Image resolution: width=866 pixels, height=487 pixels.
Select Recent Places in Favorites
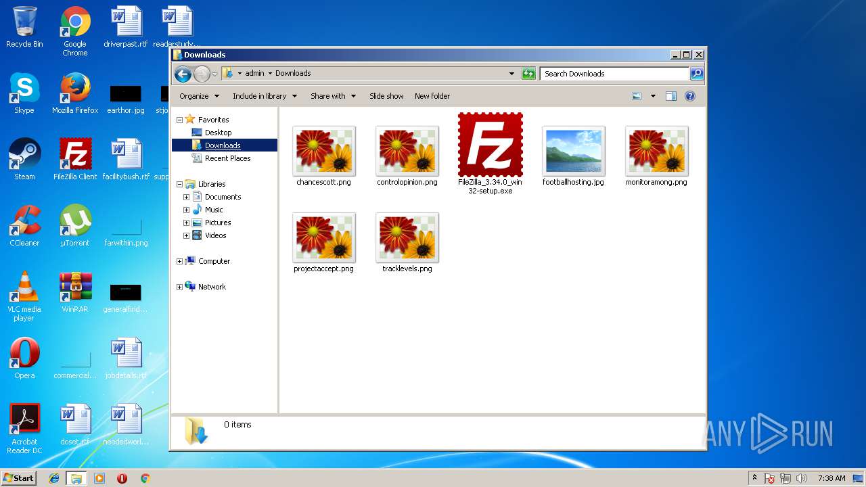[227, 158]
